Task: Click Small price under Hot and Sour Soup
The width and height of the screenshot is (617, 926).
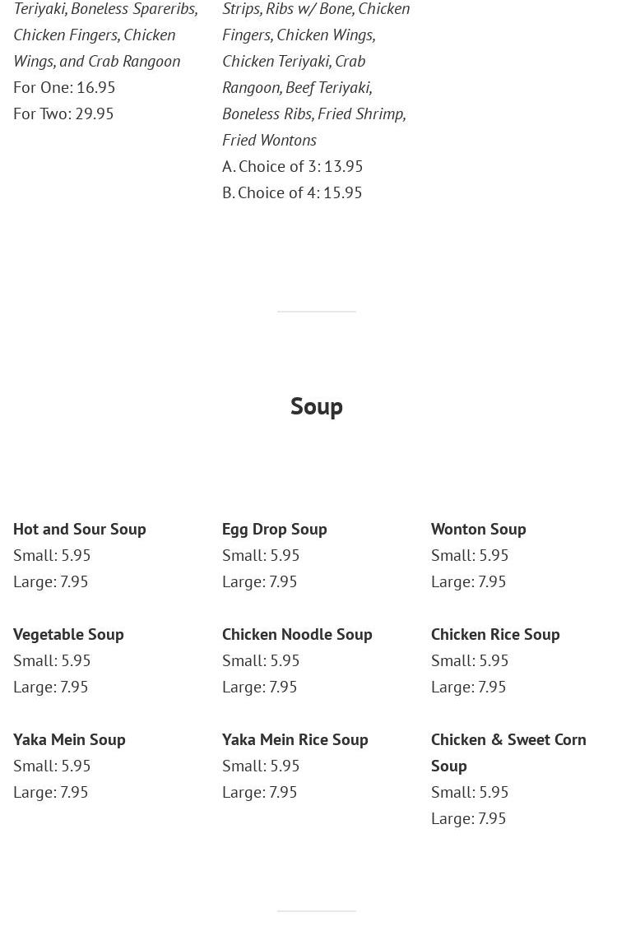Action: [52, 555]
